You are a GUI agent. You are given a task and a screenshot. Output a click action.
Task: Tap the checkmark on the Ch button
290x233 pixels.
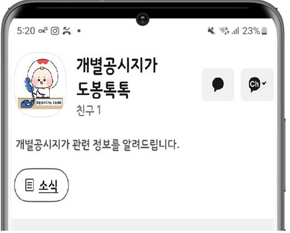click(264, 83)
